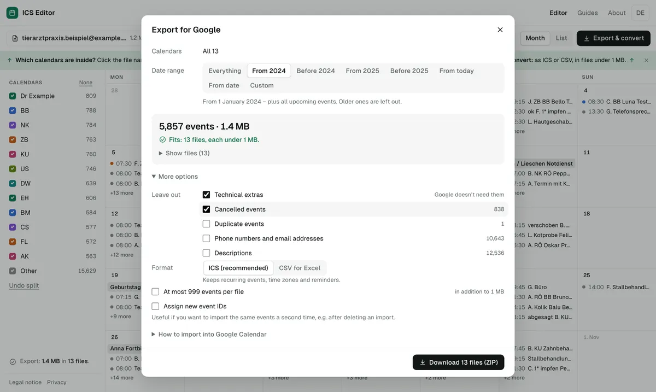Click the download icon on Export & convert

click(587, 38)
